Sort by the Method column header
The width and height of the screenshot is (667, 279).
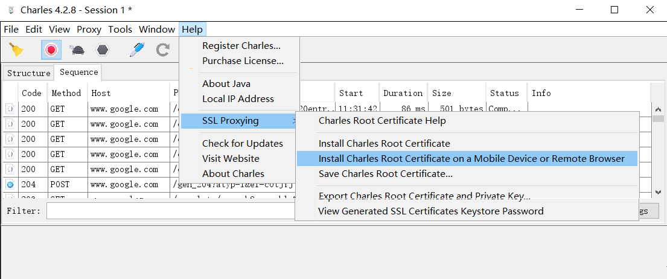(x=67, y=93)
